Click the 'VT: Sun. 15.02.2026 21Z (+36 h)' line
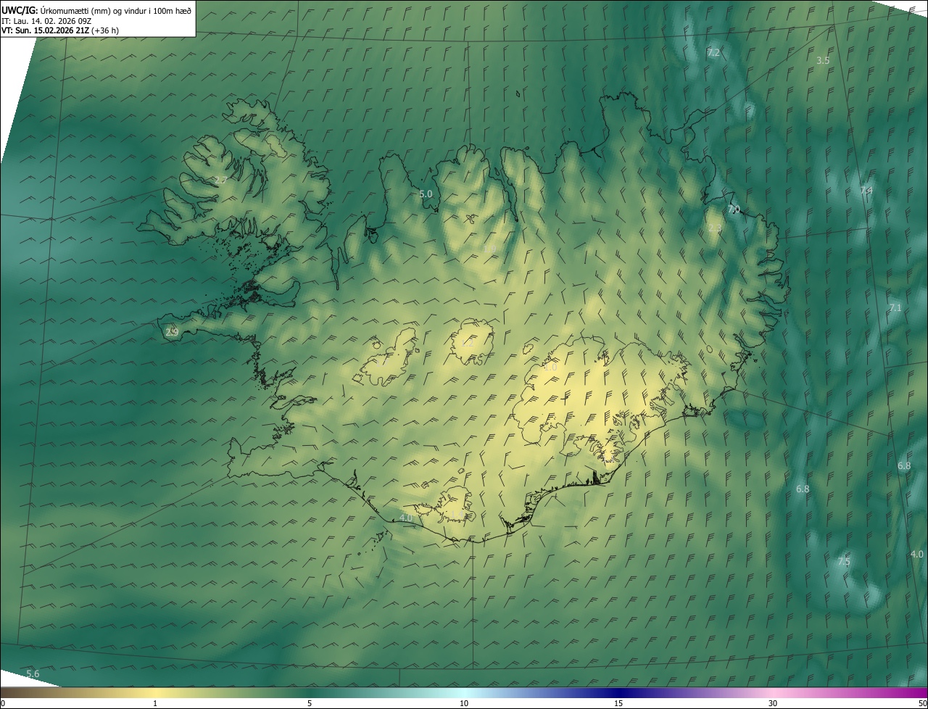 [60, 30]
